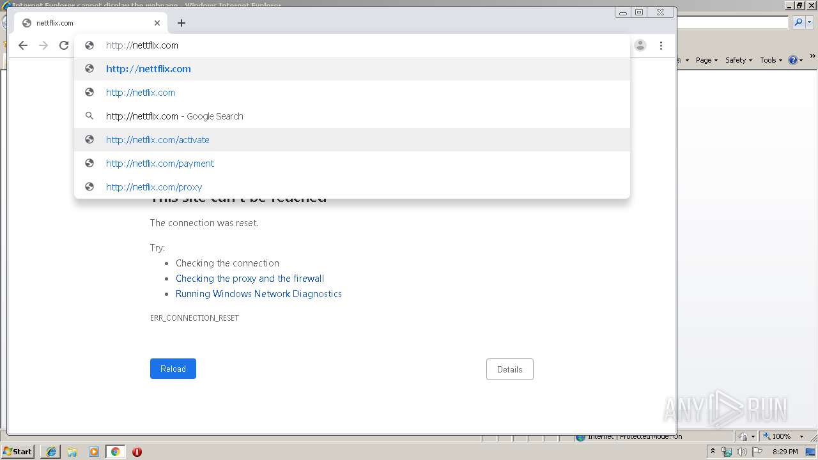Open the Chrome profile avatar icon
This screenshot has width=818, height=460.
(640, 45)
